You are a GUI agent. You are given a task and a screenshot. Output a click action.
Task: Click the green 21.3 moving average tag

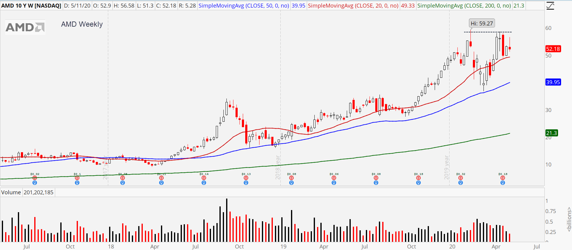tap(551, 133)
